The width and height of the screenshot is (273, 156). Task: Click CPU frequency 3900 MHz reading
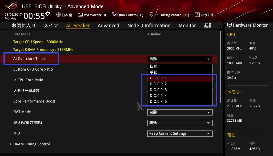(x=234, y=48)
